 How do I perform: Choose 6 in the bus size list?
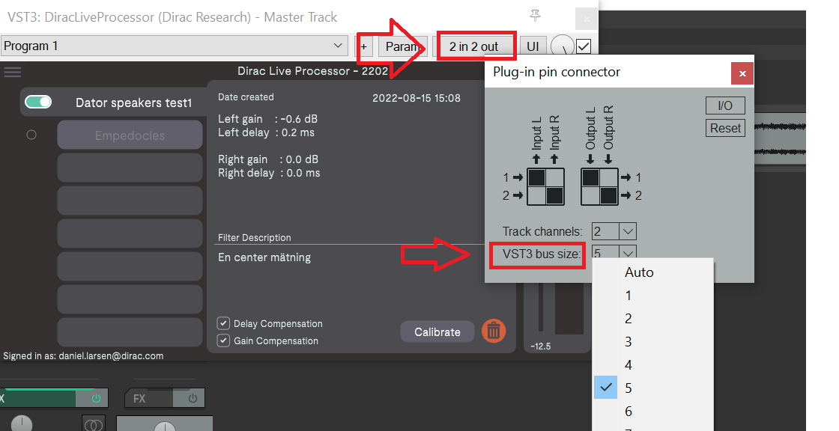click(653, 412)
